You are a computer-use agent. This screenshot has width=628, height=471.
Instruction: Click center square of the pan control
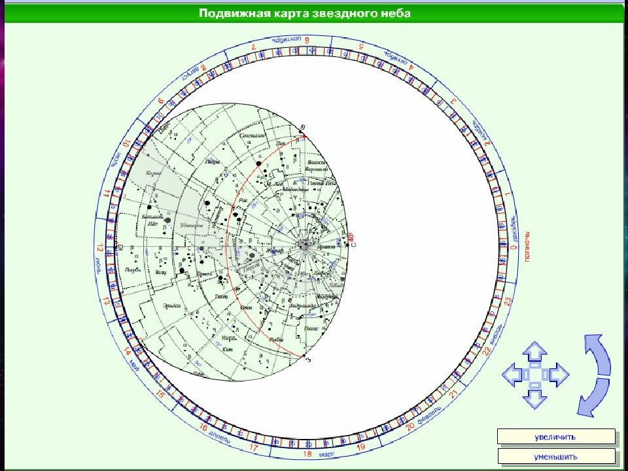[535, 375]
